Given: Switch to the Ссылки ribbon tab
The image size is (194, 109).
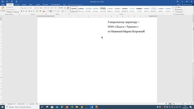Looking at the screenshot, I should pos(38,5).
